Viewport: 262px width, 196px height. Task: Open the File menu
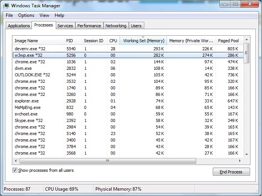tap(9, 15)
